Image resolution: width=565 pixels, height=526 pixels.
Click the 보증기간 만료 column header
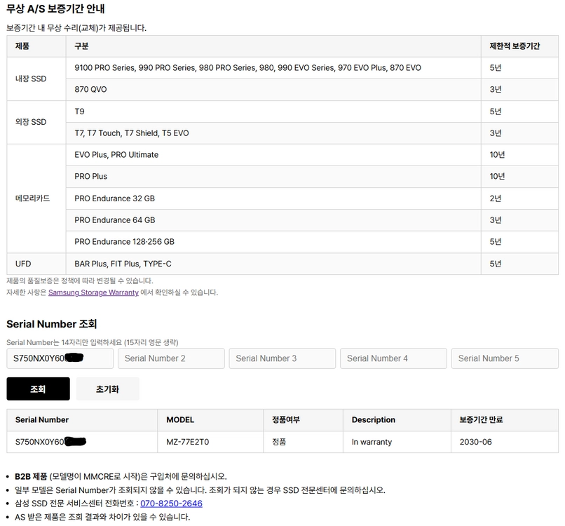505,420
